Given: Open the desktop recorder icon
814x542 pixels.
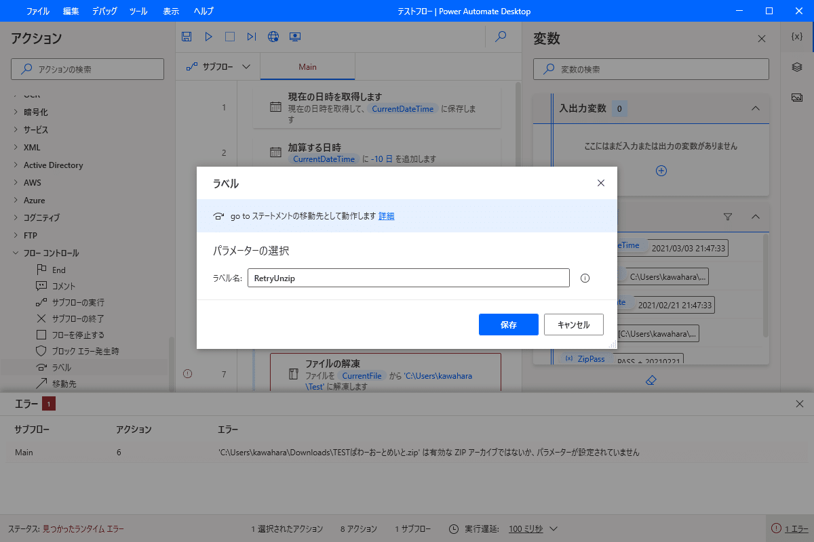Looking at the screenshot, I should click(x=295, y=37).
